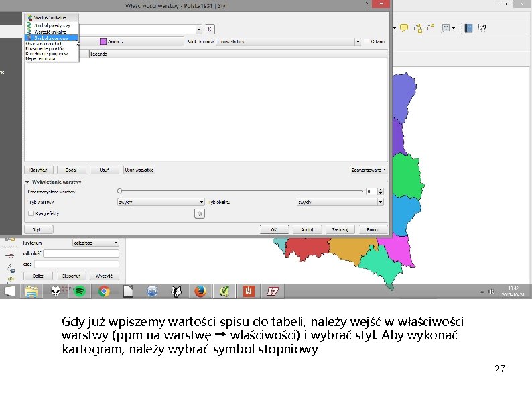The height and width of the screenshot is (399, 532).
Task: Click the purple symbol color swatch
Action: (103, 42)
